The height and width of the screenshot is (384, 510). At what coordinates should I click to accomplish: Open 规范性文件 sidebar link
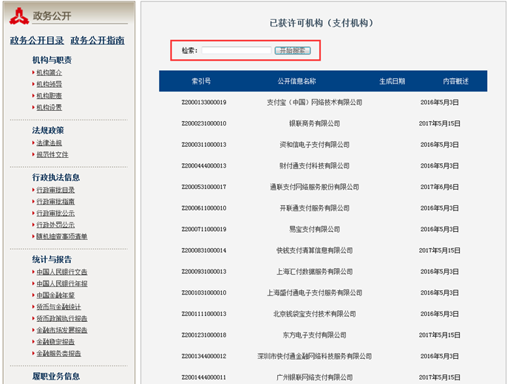click(x=52, y=154)
